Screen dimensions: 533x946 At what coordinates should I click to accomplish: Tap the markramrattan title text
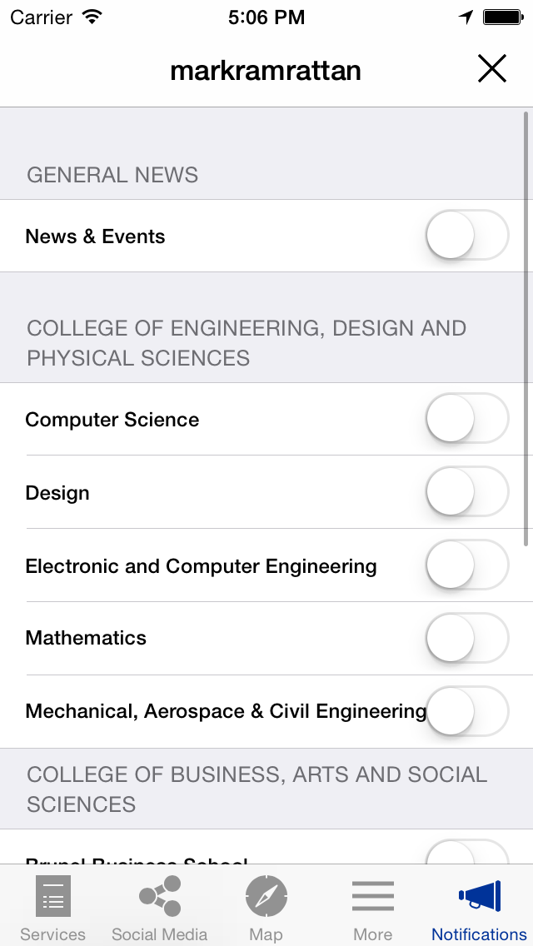(x=266, y=71)
